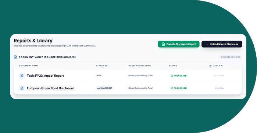This screenshot has height=133, width=257.
Task: Click Global Sustainability Fund in Tesla row
Action: click(x=140, y=76)
